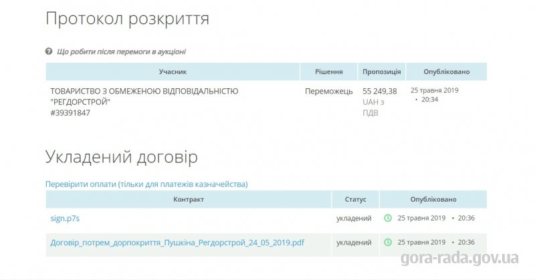Open Договір_потрем_дорпокриття_Пушкіна_Регдорстрой PDF link
This screenshot has width=535, height=280.
[x=177, y=243]
